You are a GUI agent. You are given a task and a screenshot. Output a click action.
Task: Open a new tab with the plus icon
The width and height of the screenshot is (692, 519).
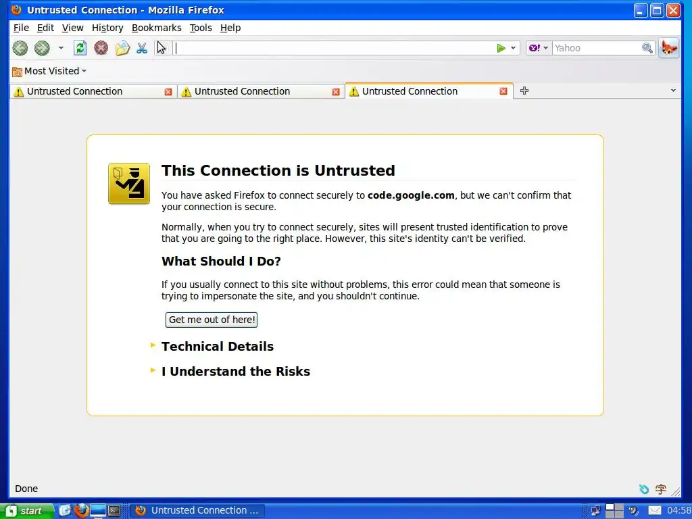tap(524, 91)
